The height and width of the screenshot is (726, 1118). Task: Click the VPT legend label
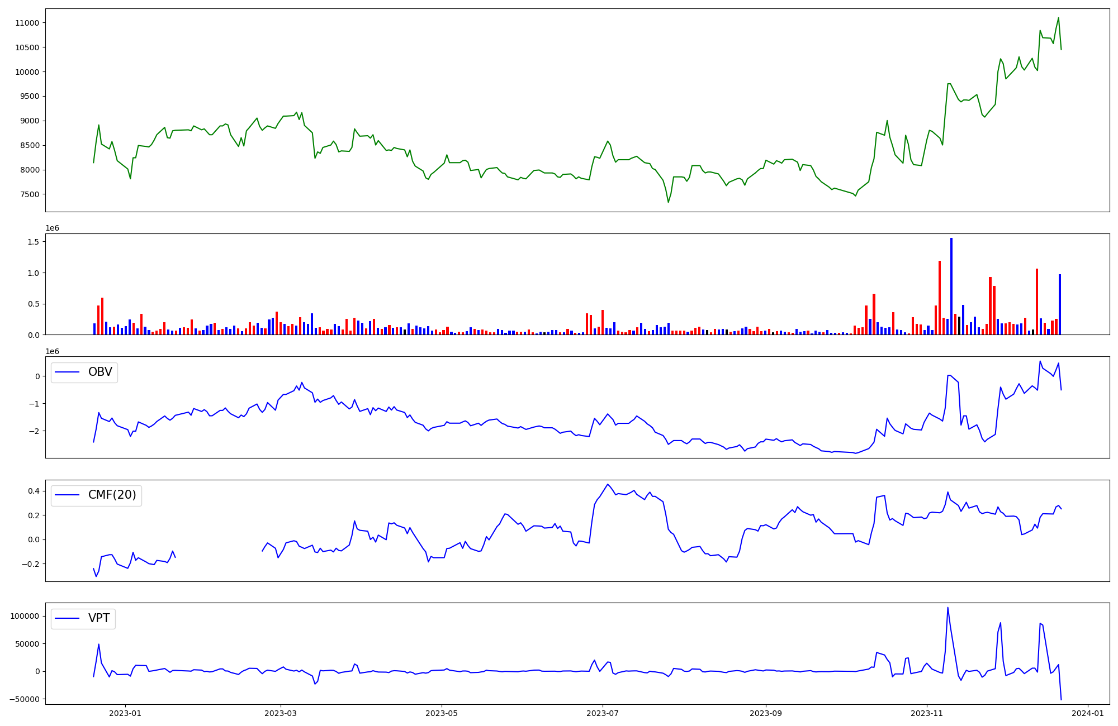pos(99,618)
